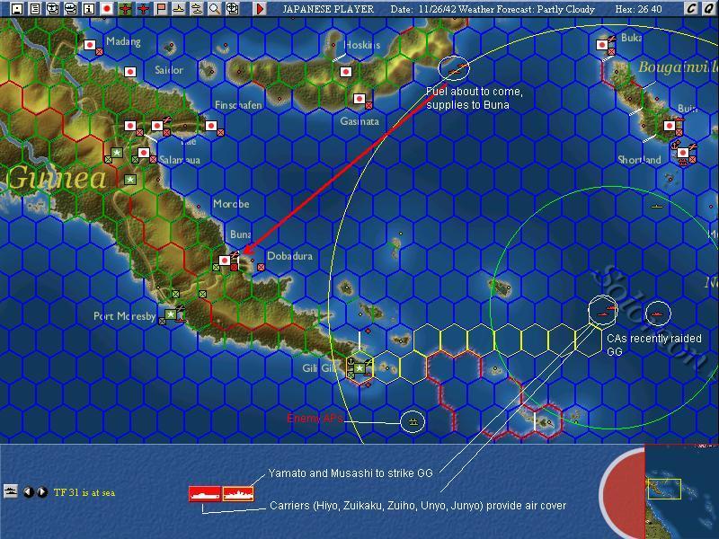719x539 pixels.
Task: Click the globe with crosshair icon
Action: 233,8
